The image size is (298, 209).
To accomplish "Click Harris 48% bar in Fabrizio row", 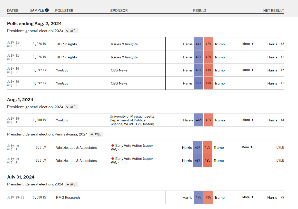I will [198, 160].
